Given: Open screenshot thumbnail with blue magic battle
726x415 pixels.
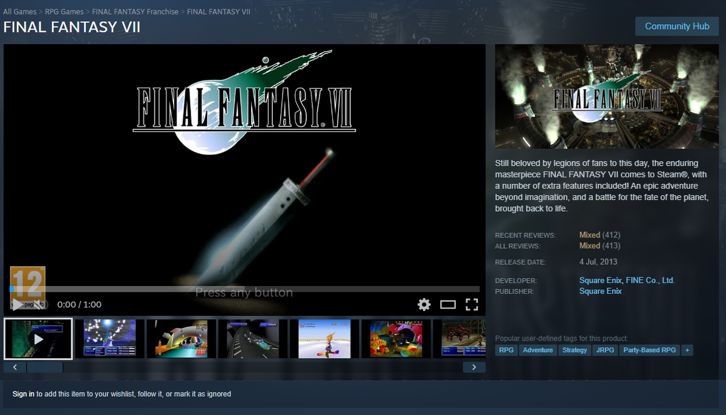Looking at the screenshot, I should tap(110, 339).
